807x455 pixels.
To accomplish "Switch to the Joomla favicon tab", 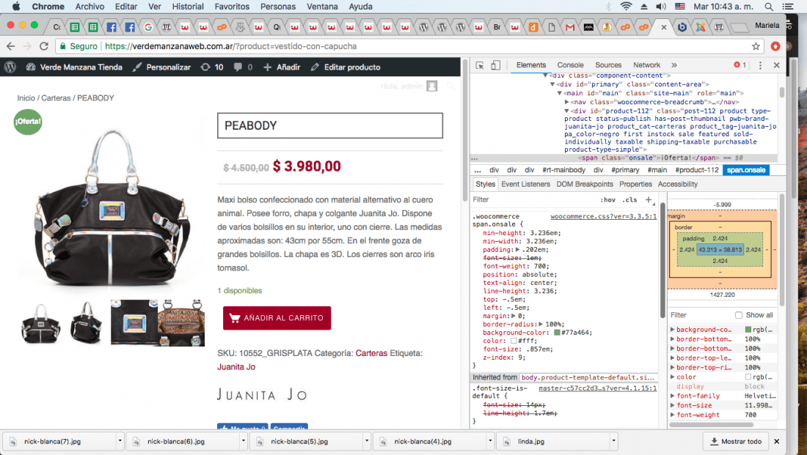I will (701, 27).
